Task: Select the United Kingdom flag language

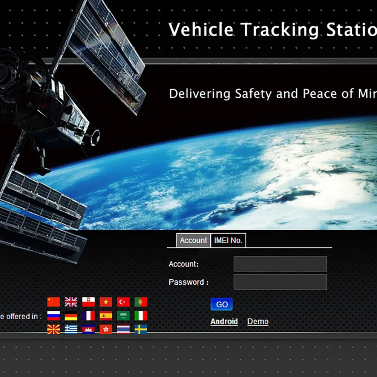Action: [71, 302]
